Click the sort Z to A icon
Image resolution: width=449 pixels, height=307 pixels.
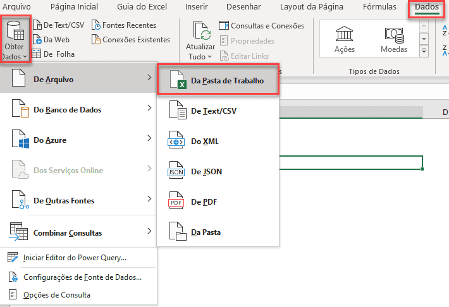pos(445,51)
